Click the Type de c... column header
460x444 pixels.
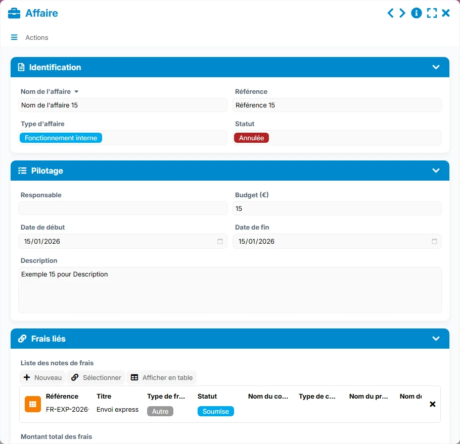point(317,396)
